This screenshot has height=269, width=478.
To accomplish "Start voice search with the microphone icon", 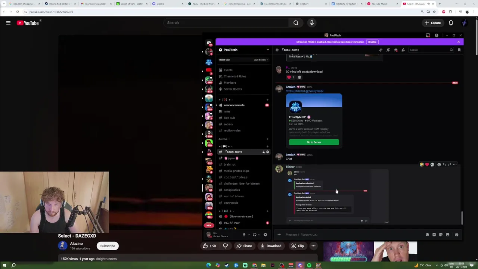I will pyautogui.click(x=312, y=23).
